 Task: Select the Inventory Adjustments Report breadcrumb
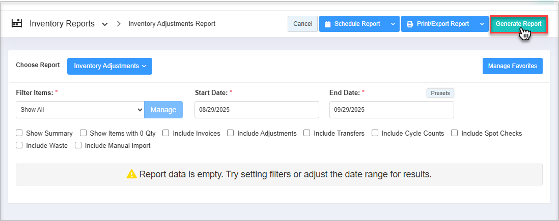[x=172, y=24]
